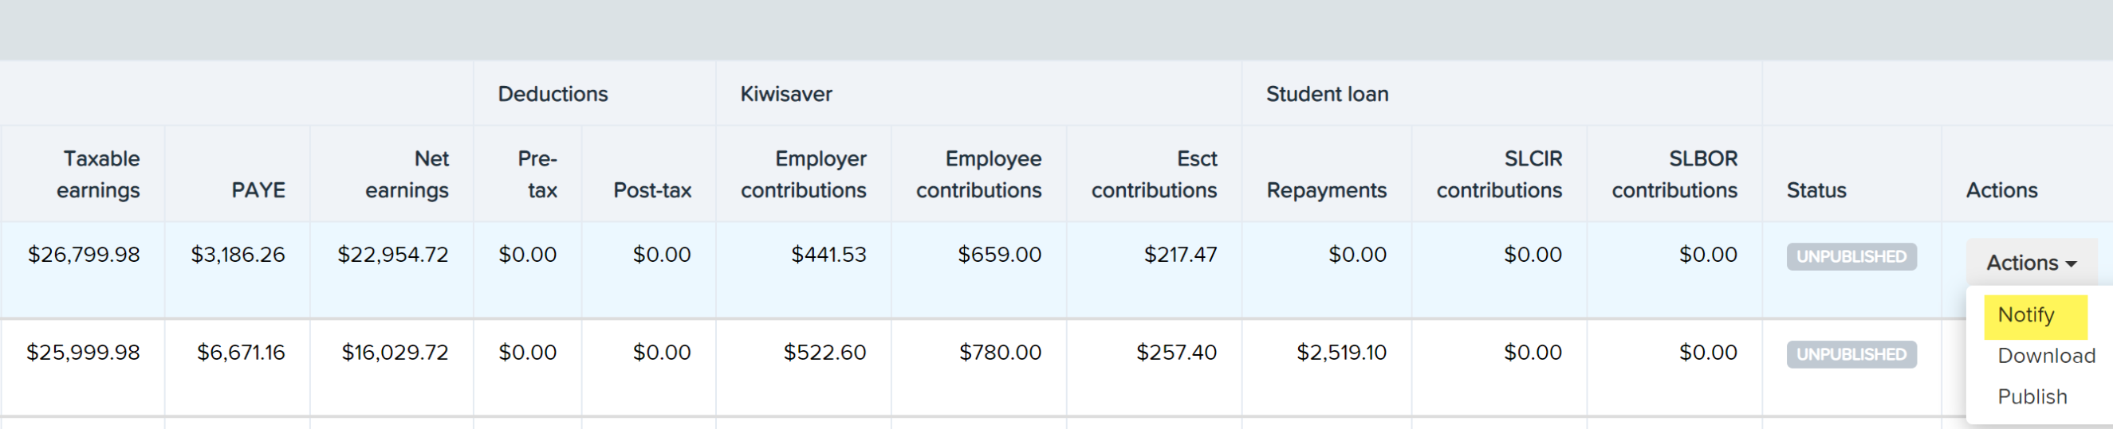Click the Employer contributions column header
Viewport: 2113px width, 429px height.
(x=803, y=174)
